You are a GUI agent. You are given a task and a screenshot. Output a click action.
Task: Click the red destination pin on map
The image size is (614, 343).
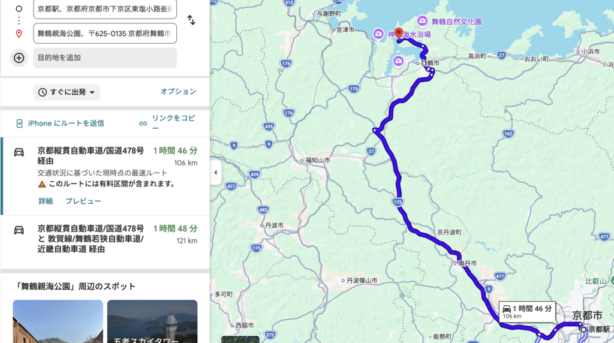pos(399,34)
